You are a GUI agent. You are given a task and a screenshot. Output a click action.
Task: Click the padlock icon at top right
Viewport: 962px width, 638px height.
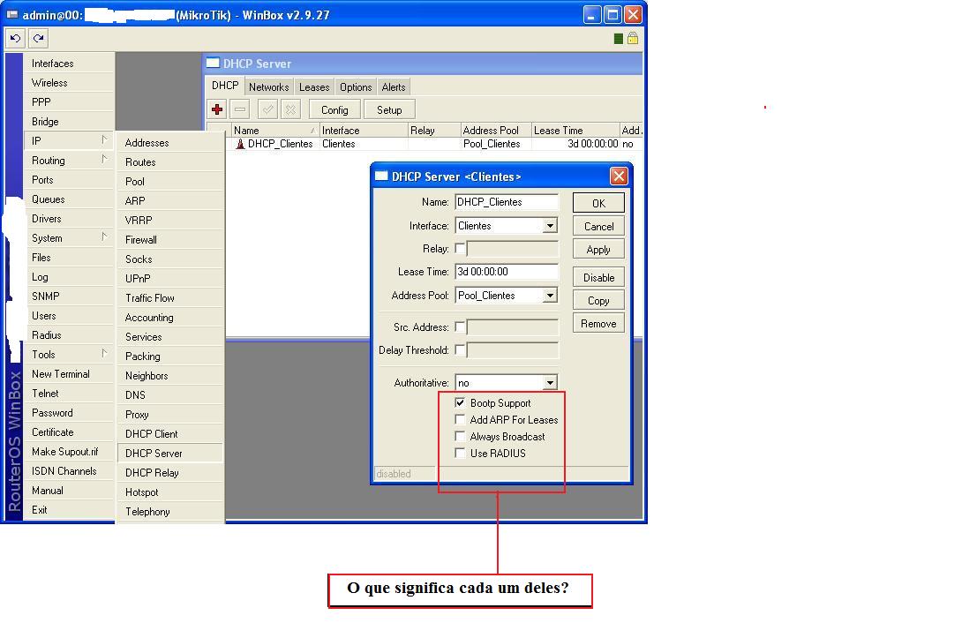coord(633,38)
